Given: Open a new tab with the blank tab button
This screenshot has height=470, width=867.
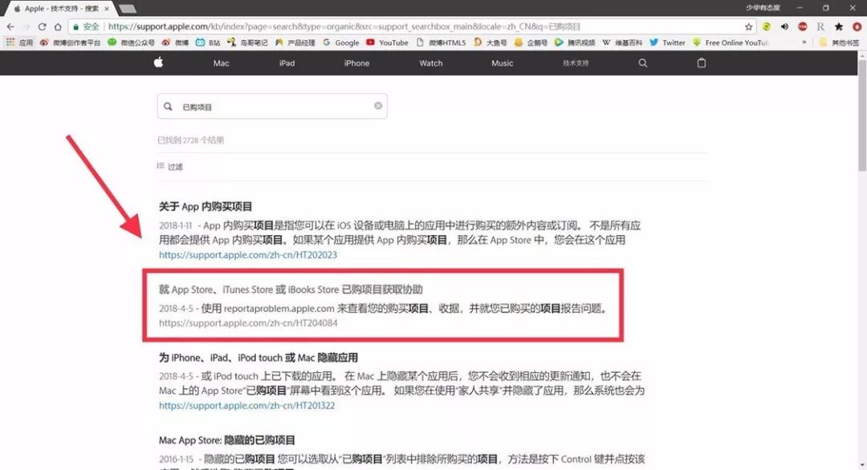Looking at the screenshot, I should 128,9.
